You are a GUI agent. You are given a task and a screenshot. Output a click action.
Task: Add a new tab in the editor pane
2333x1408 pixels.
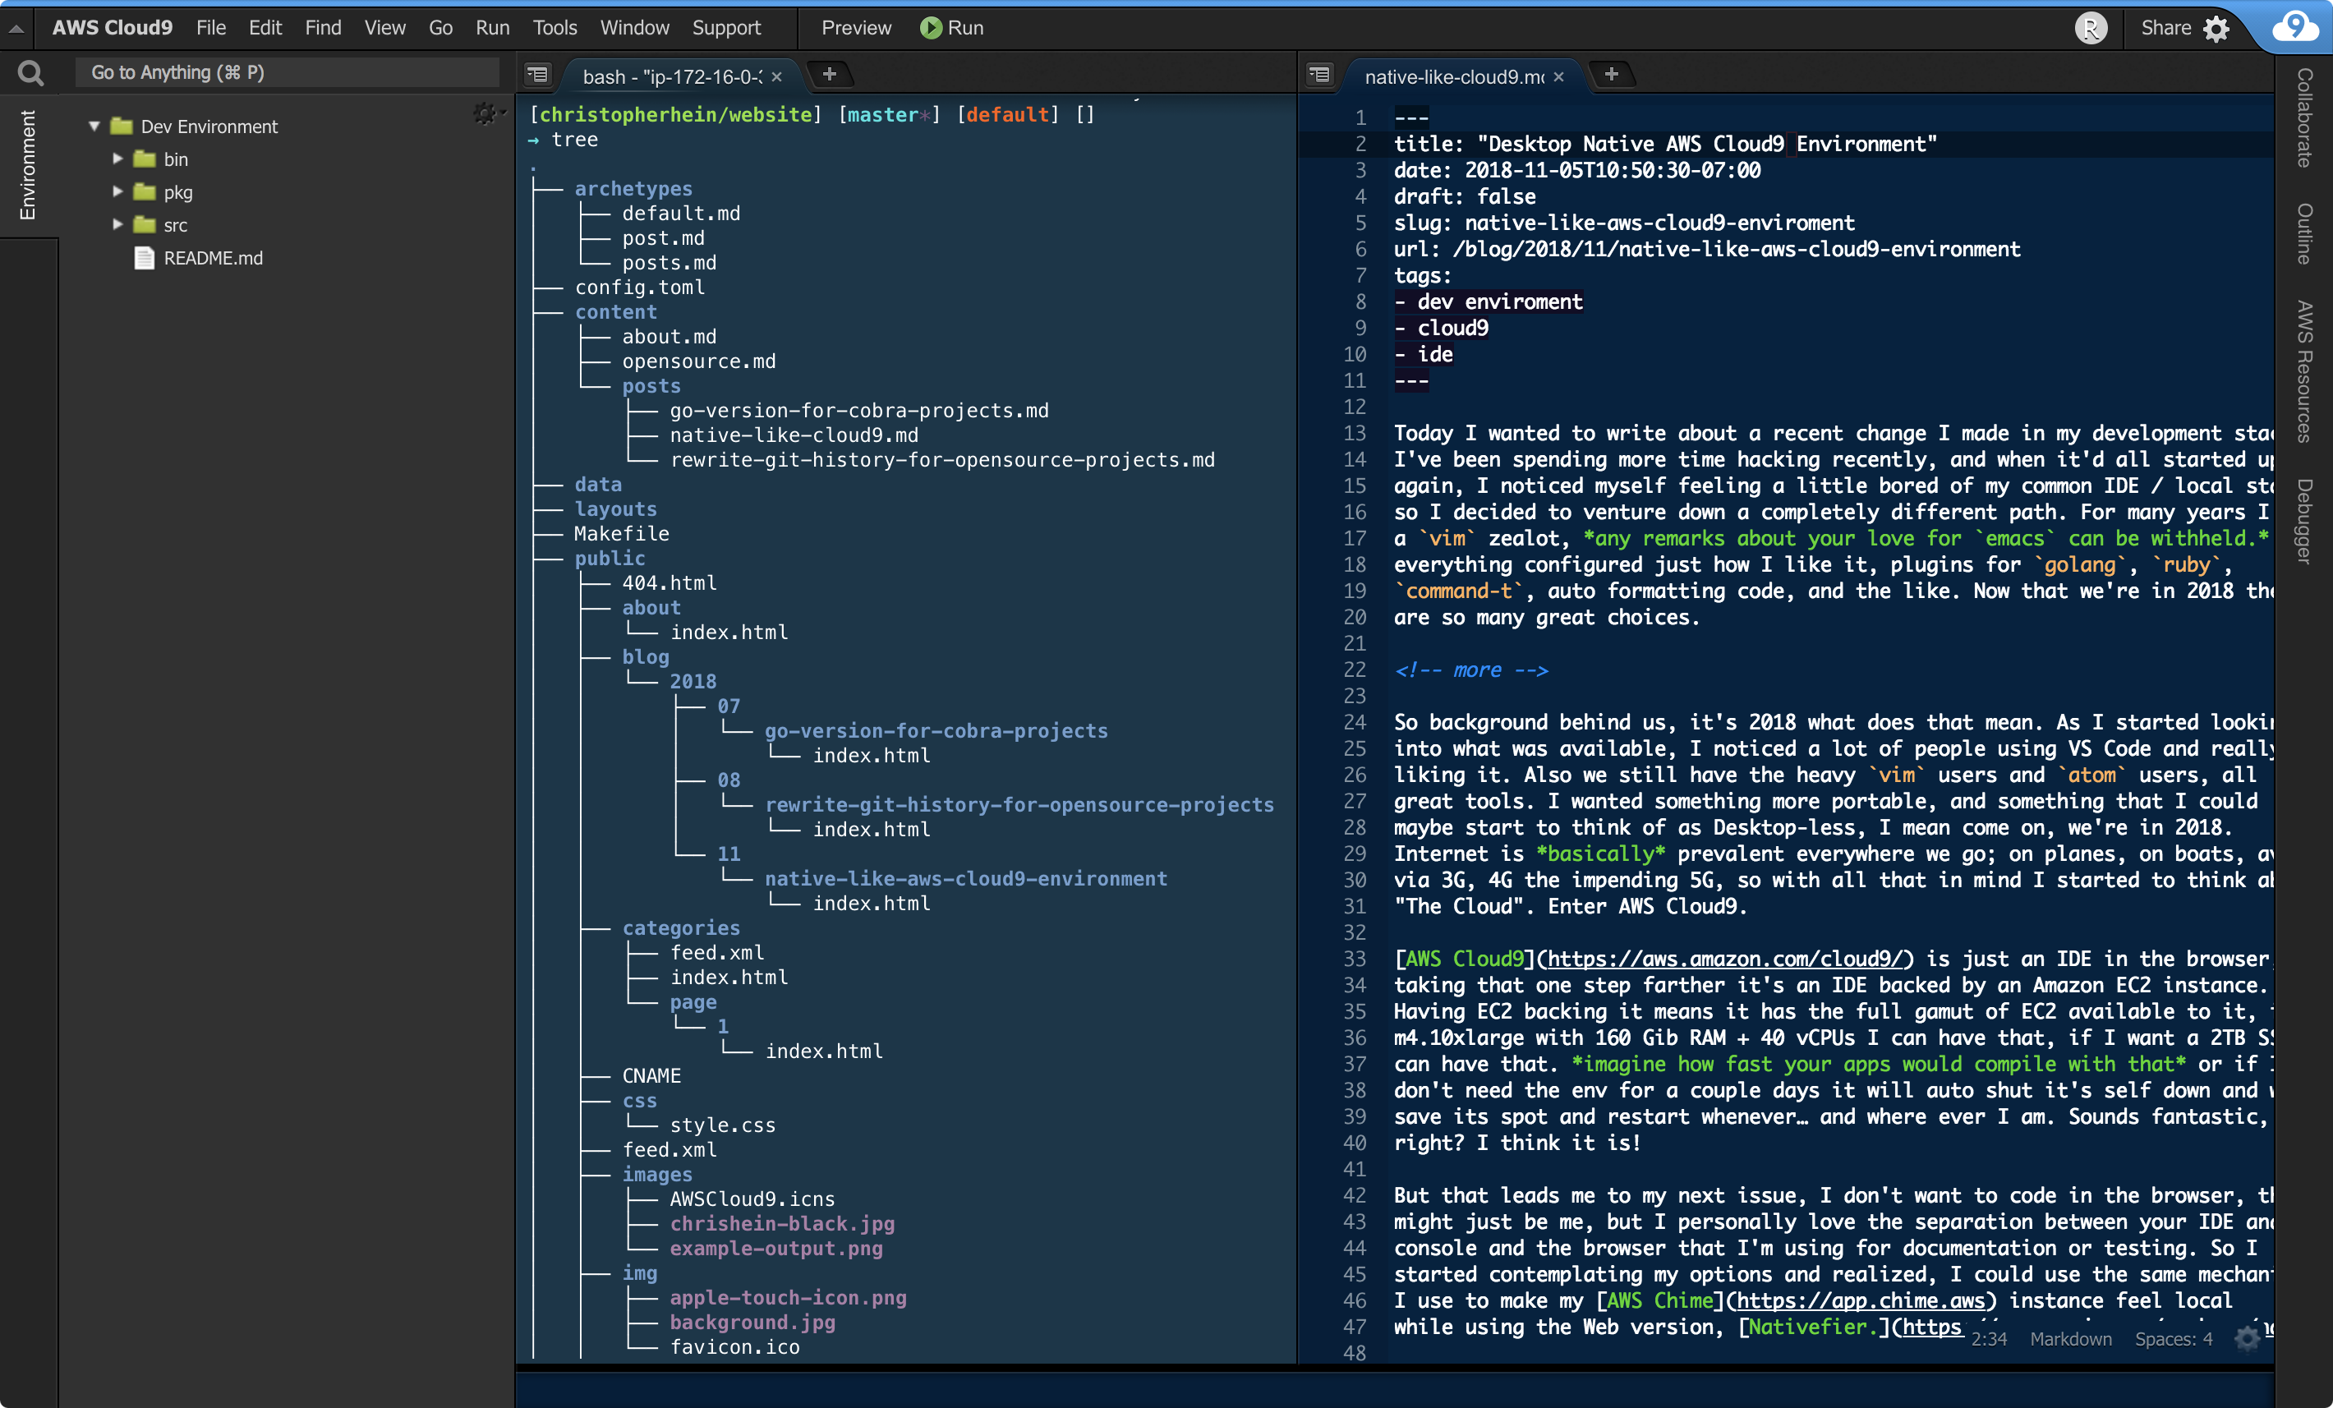(x=1612, y=74)
